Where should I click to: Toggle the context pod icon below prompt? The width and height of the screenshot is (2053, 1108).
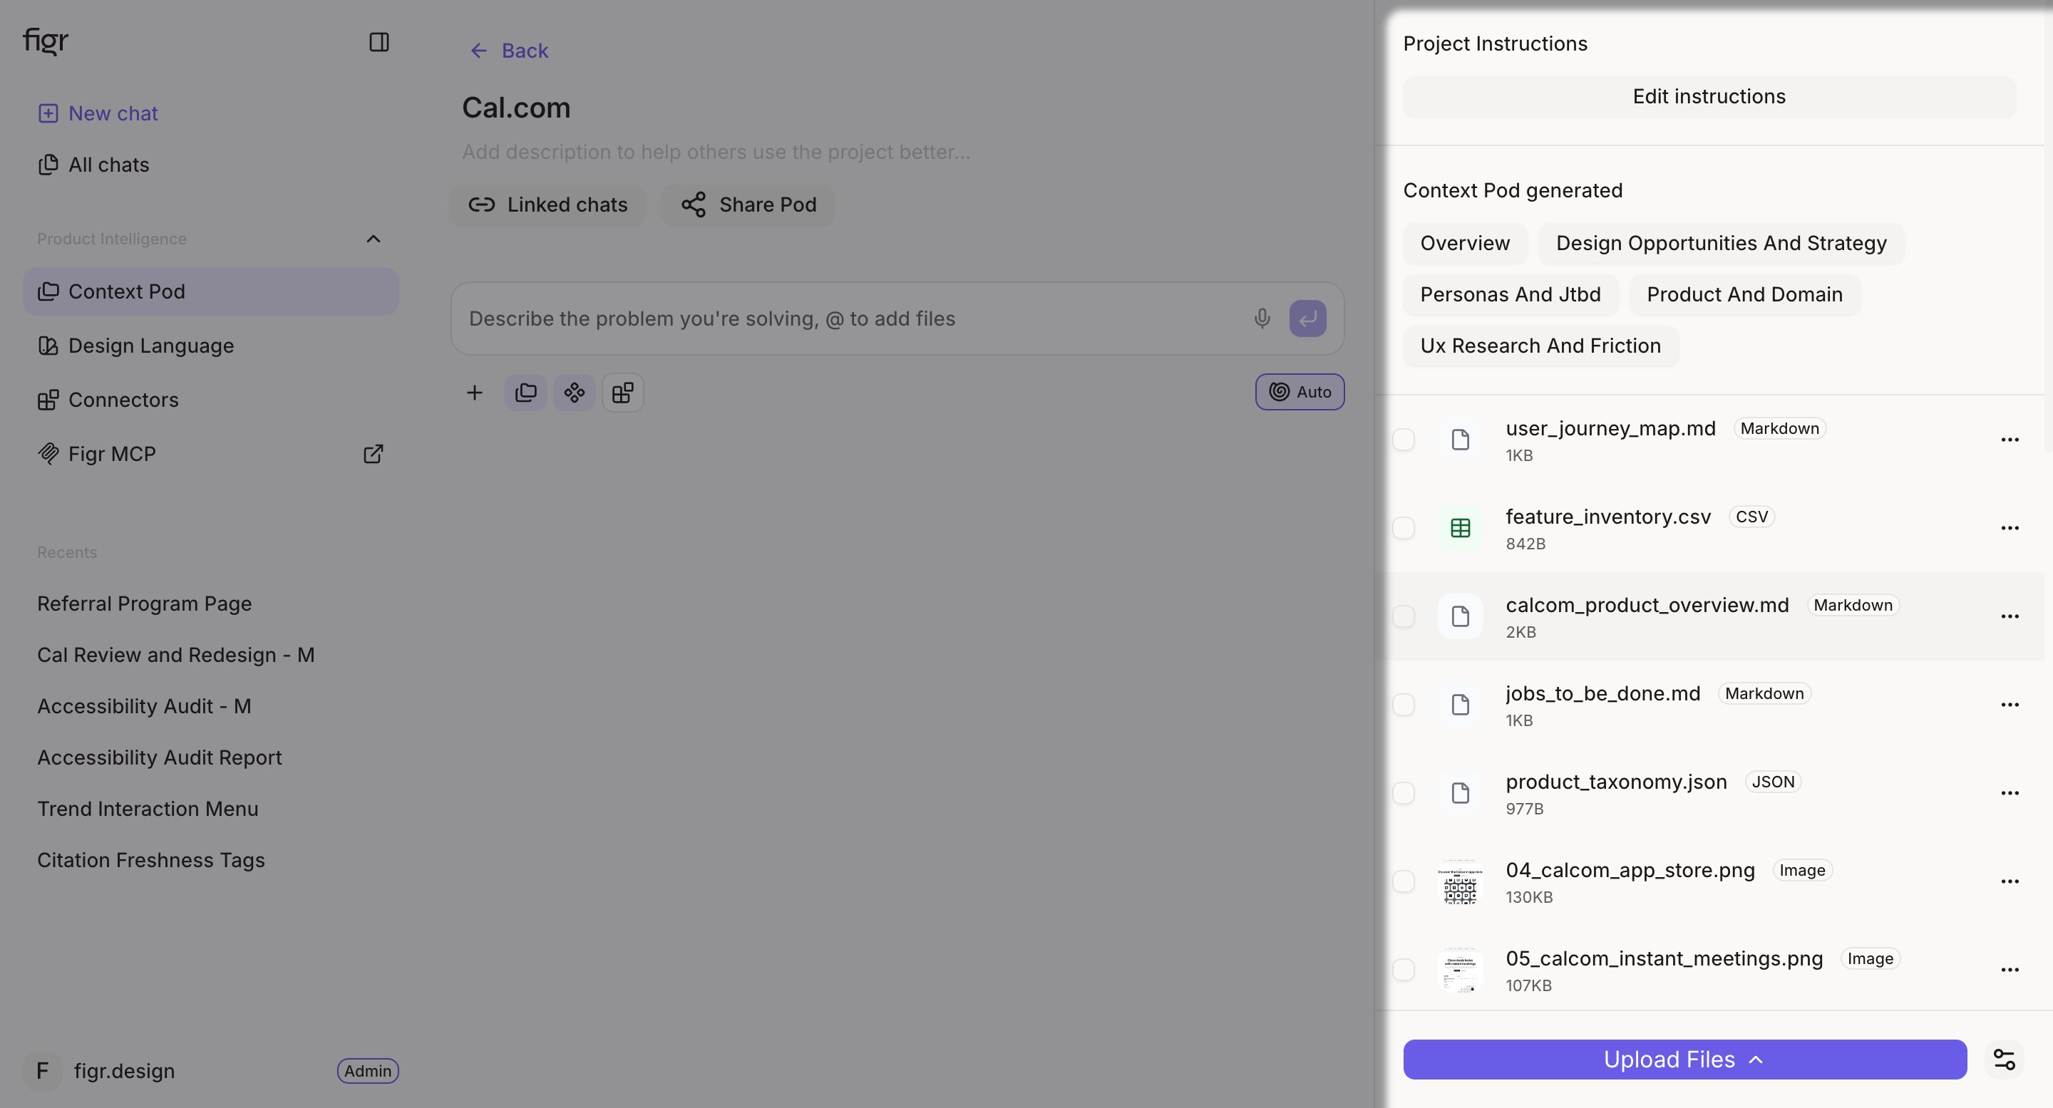point(526,393)
